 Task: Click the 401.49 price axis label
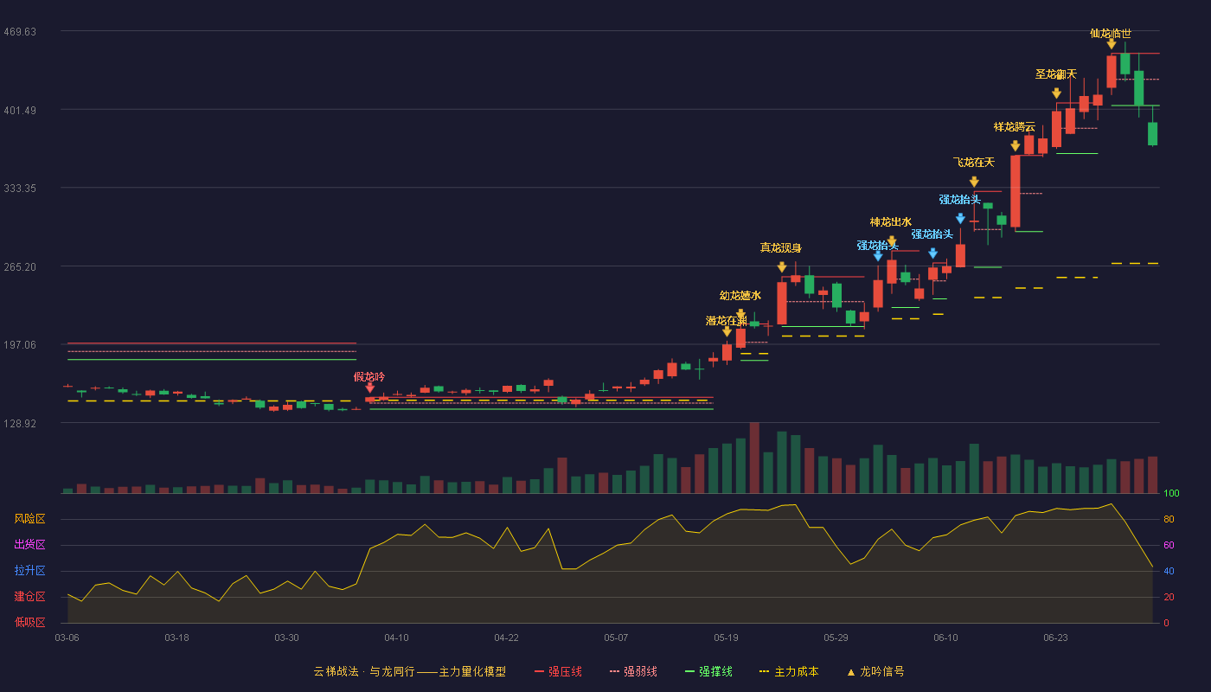pyautogui.click(x=19, y=110)
